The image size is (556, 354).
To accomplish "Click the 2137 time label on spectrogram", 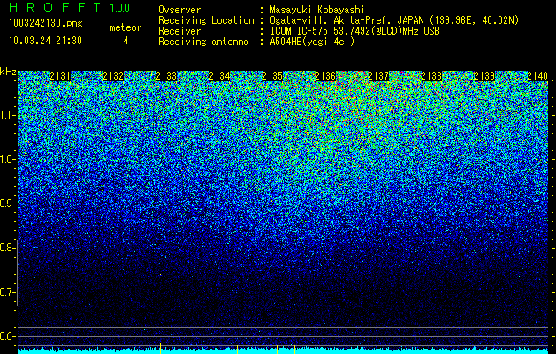I will 378,76.
